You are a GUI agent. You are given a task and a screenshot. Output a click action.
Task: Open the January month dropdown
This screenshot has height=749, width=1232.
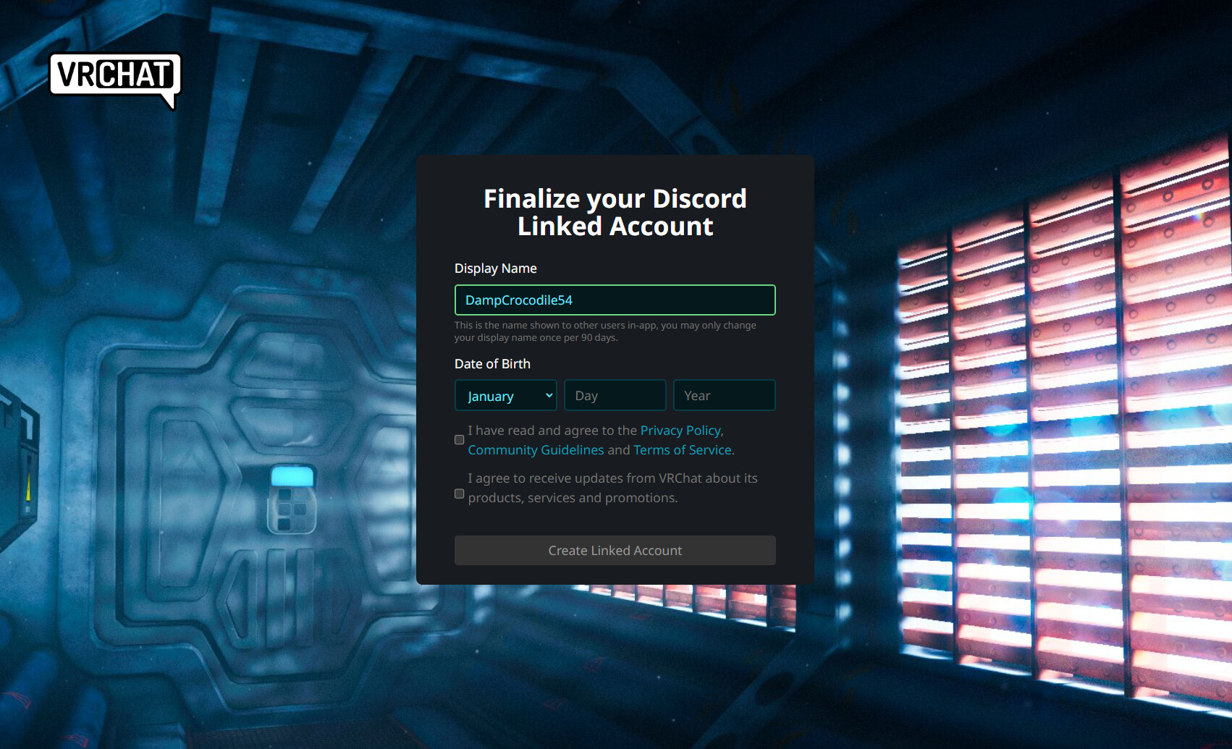tap(505, 395)
